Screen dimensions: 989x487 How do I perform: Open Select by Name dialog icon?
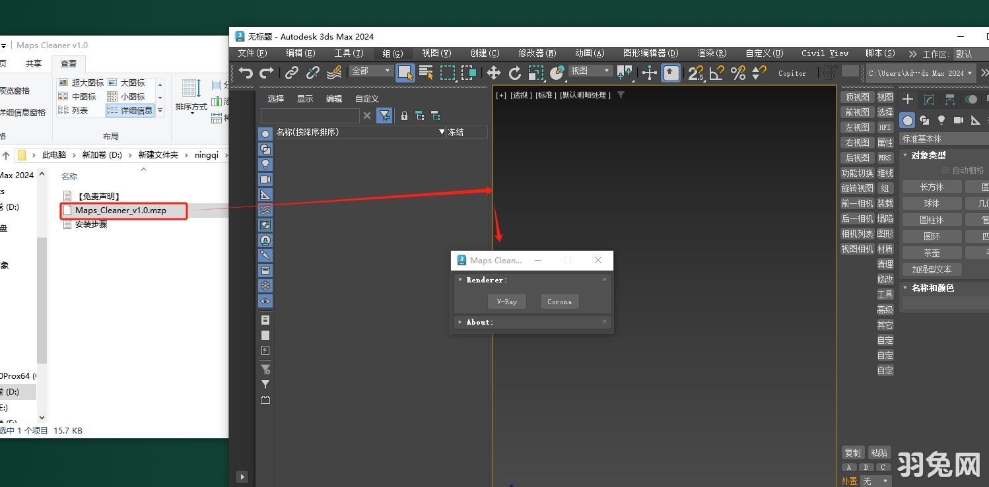pyautogui.click(x=426, y=73)
